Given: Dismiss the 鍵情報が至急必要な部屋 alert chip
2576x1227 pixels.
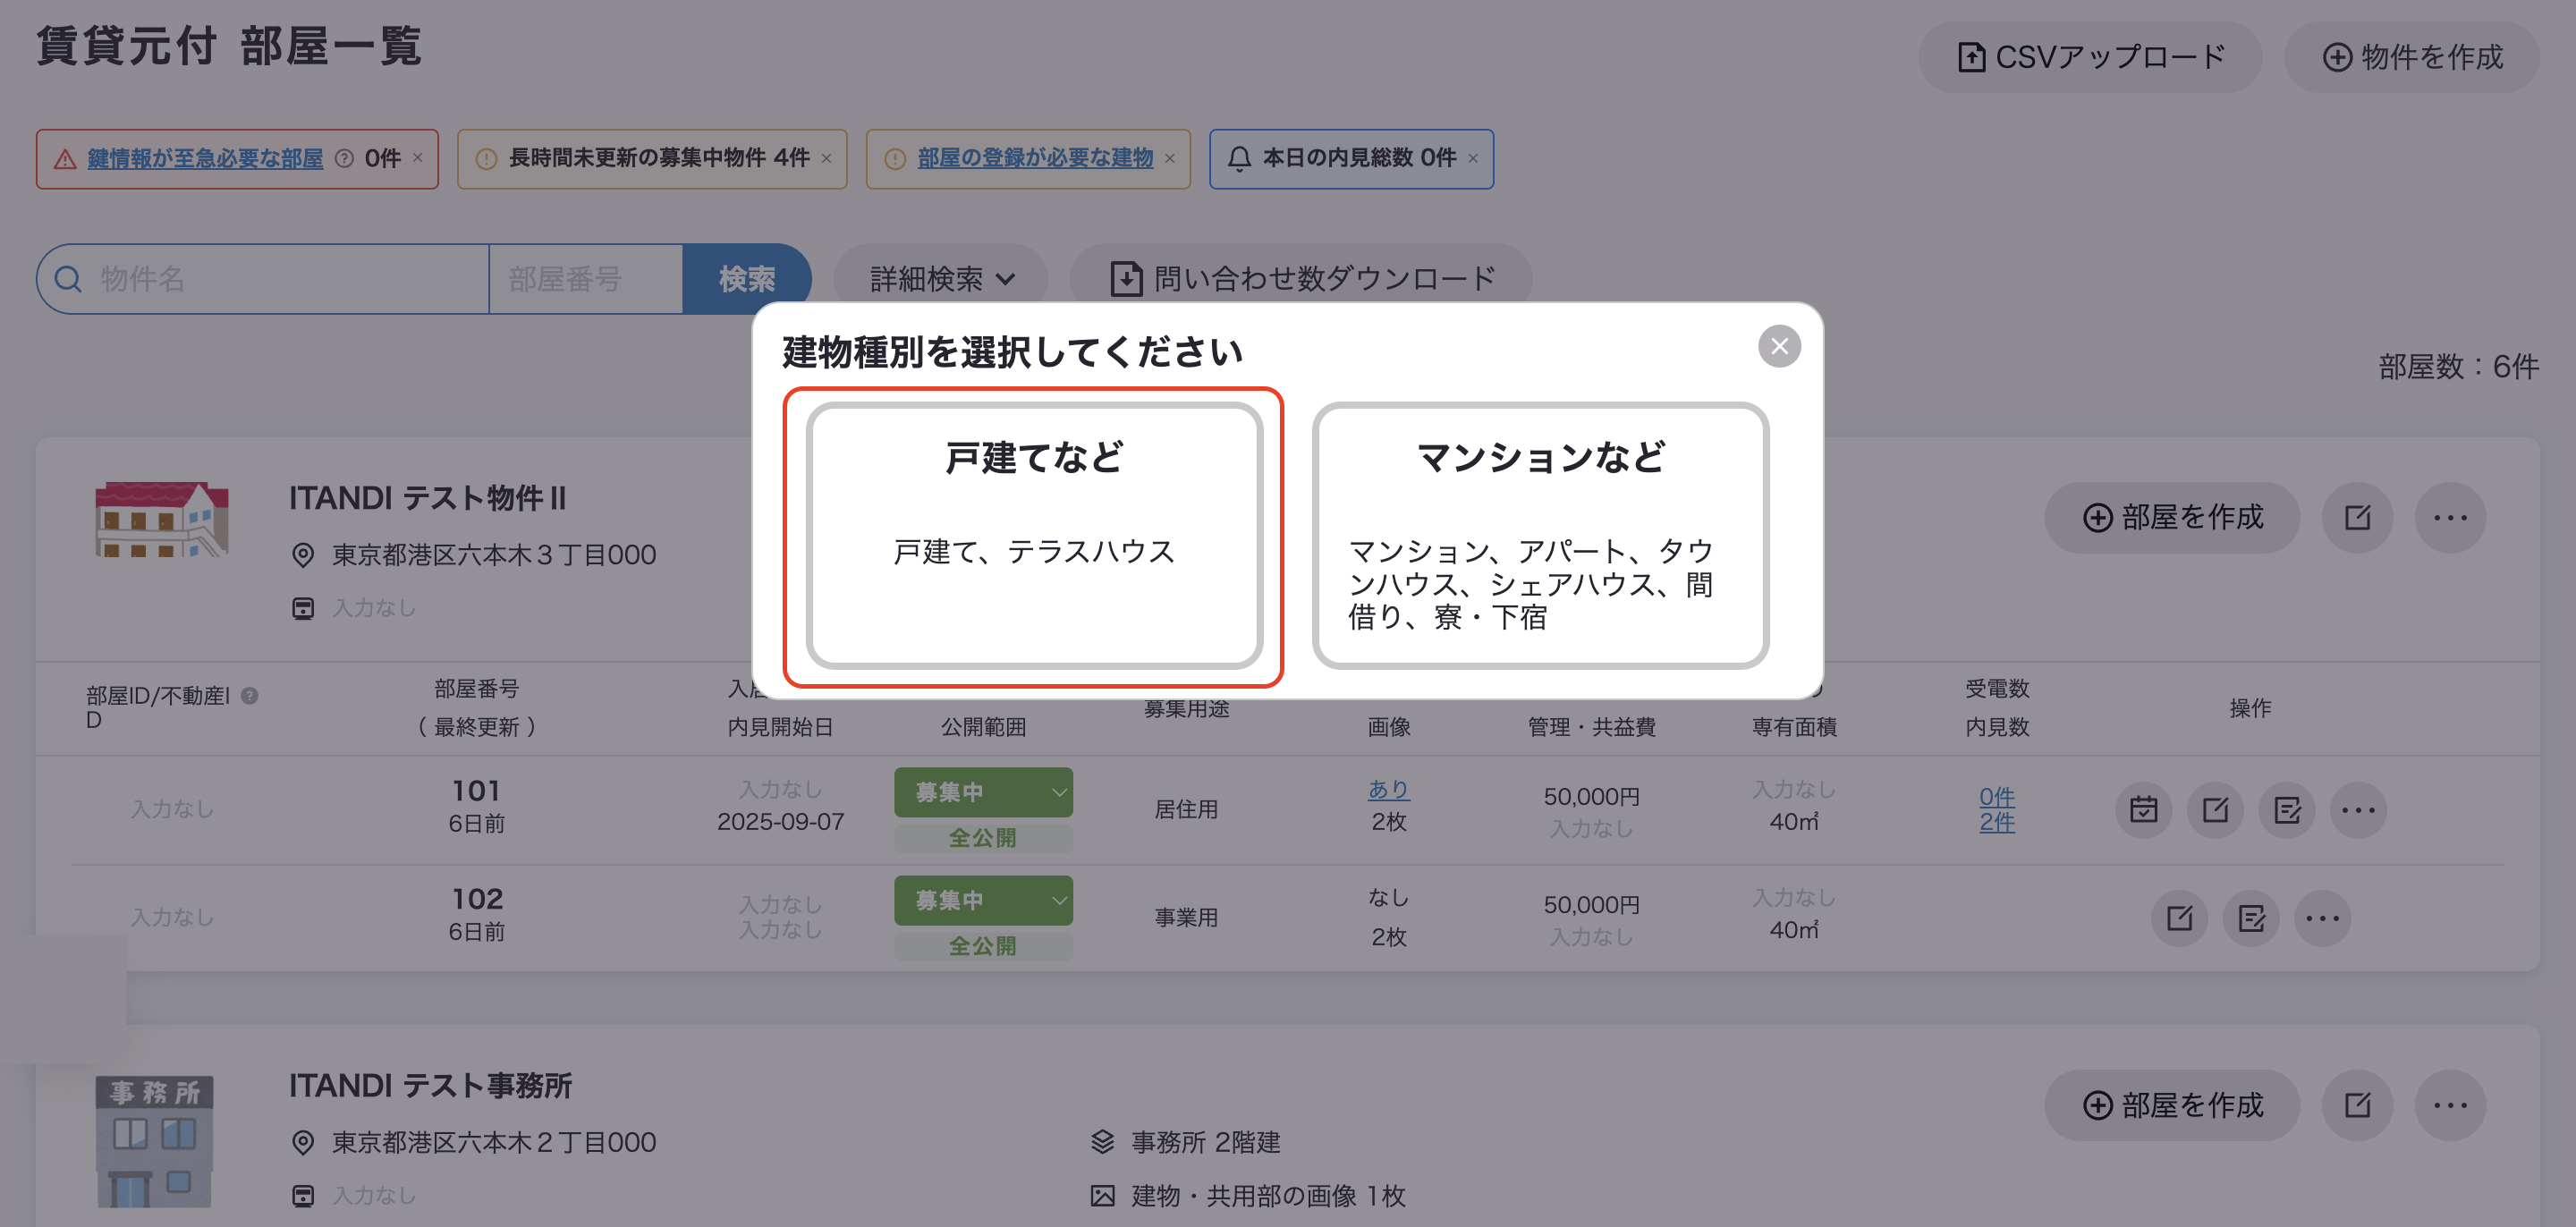Looking at the screenshot, I should pos(418,158).
